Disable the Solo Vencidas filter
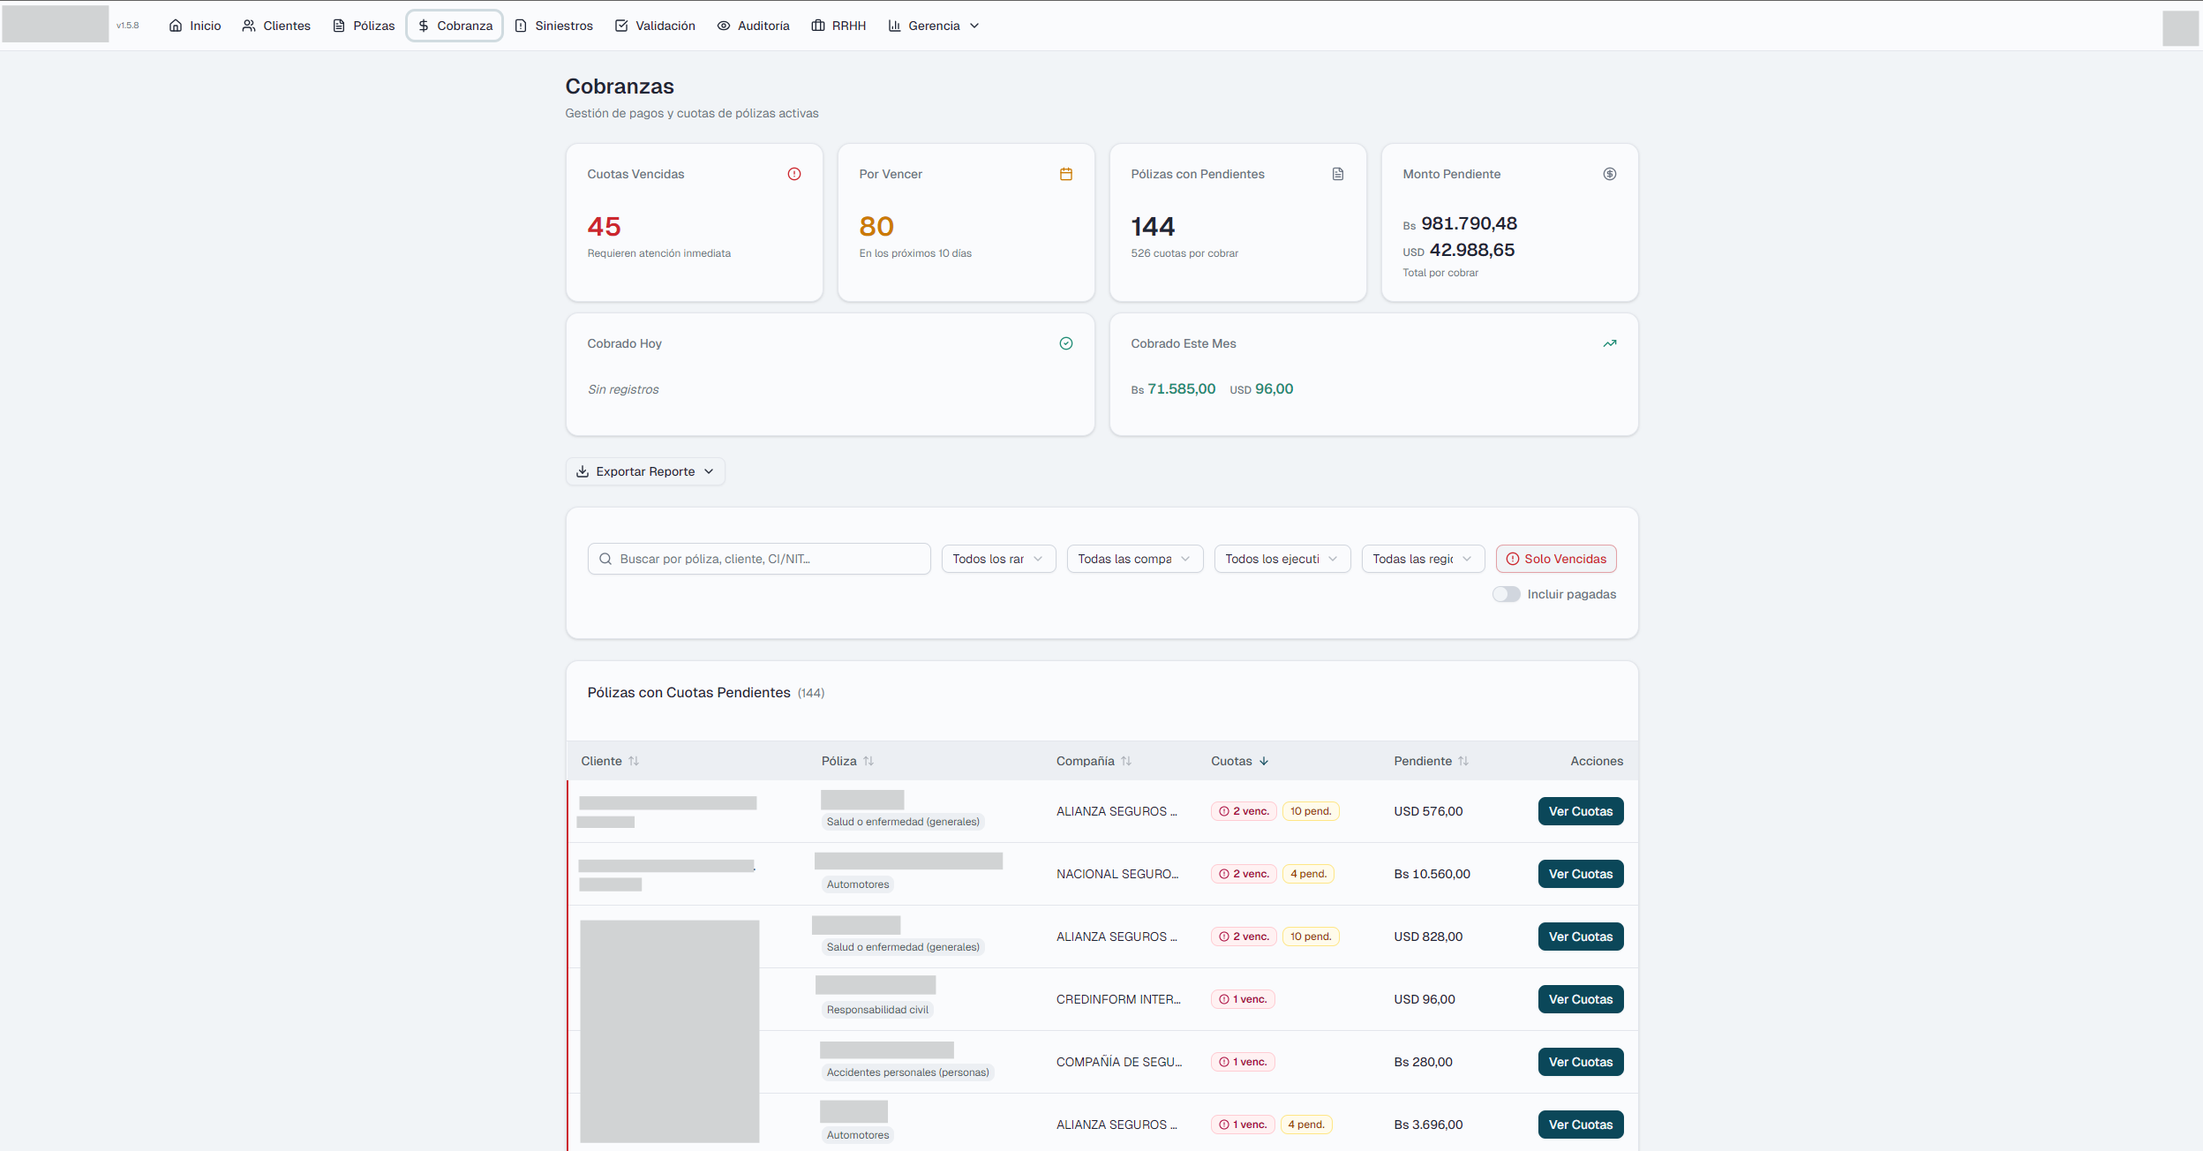The height and width of the screenshot is (1151, 2203). point(1555,559)
